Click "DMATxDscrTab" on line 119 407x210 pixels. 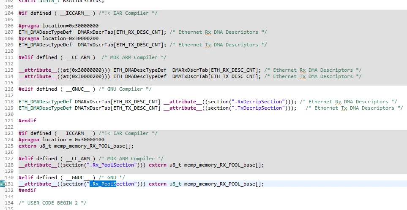pos(93,108)
